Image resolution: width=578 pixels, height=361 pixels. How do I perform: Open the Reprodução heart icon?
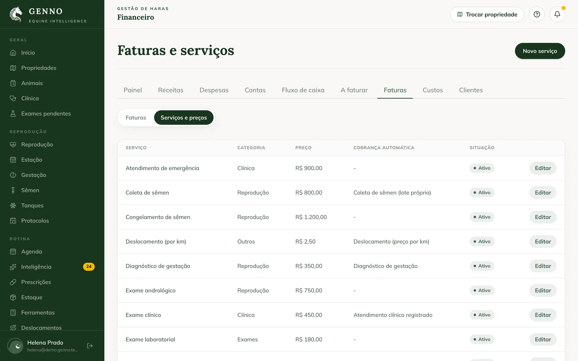[x=13, y=144]
